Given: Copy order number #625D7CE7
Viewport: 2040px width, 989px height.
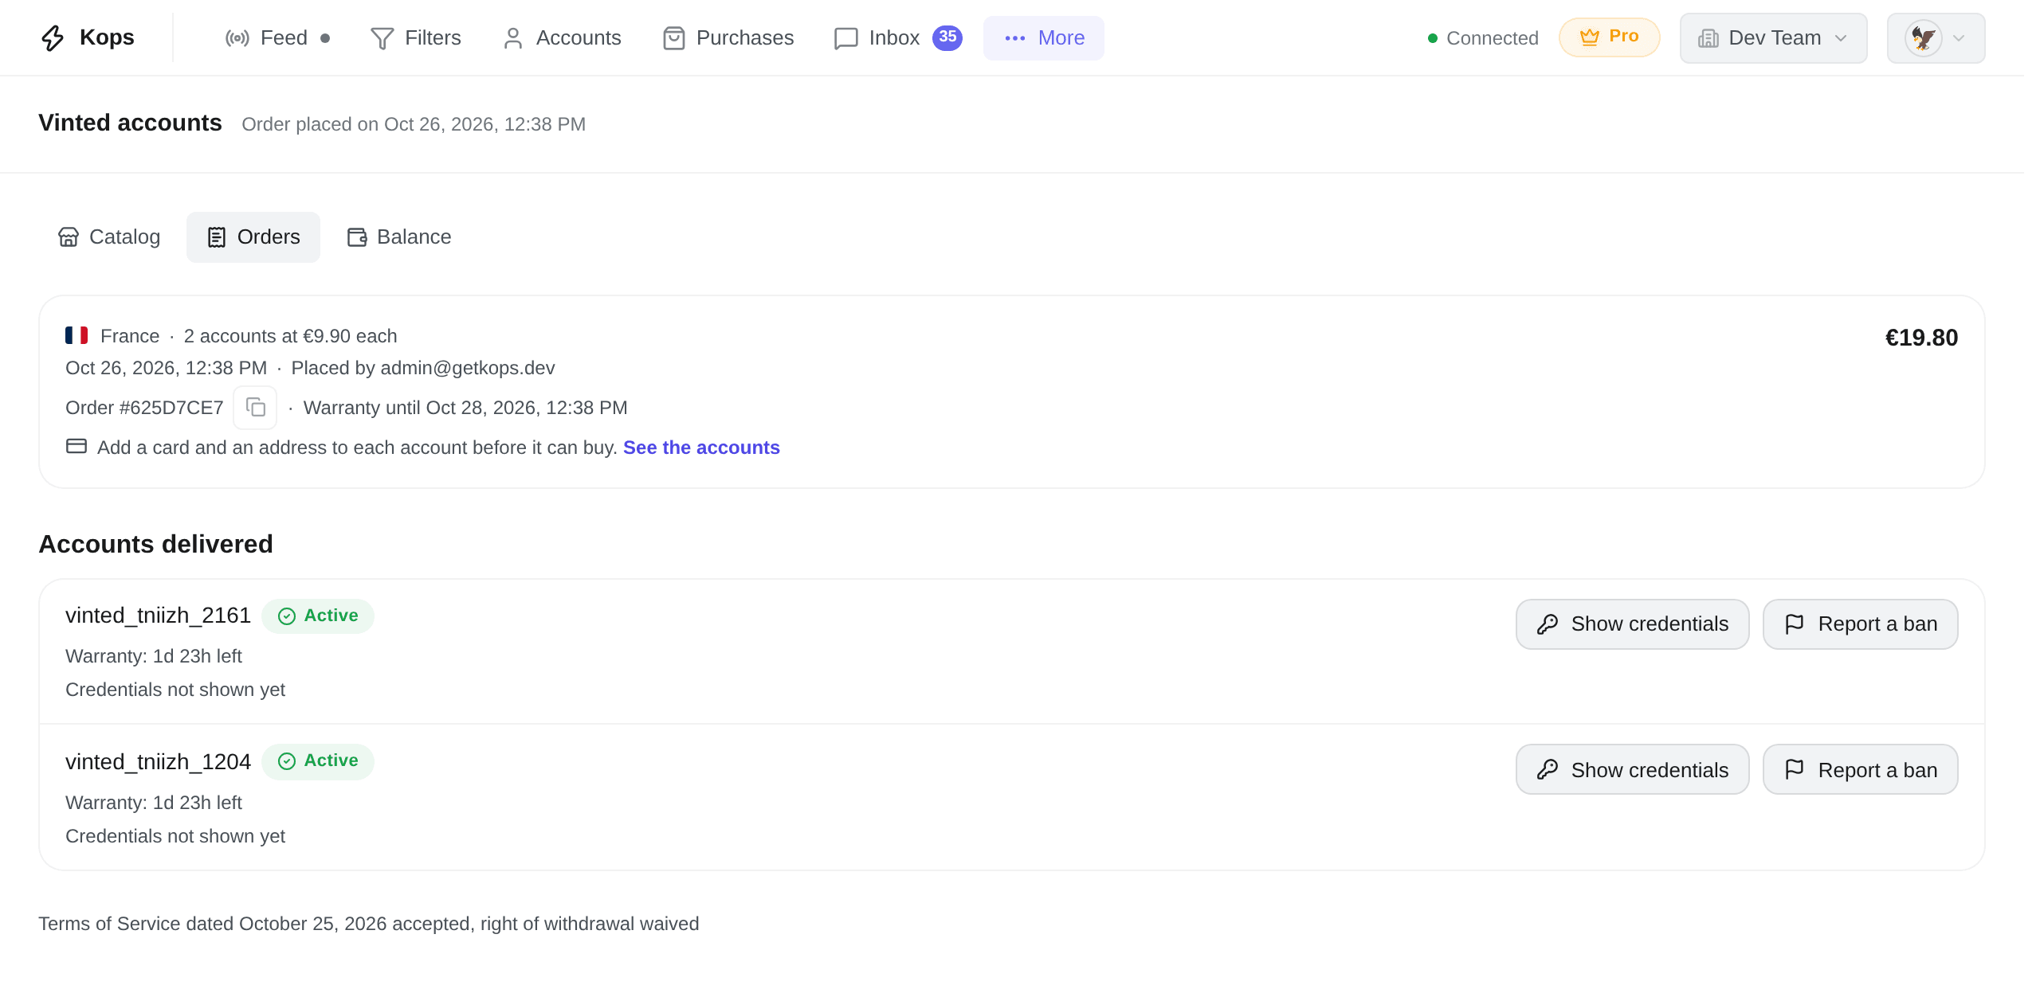Looking at the screenshot, I should point(255,408).
